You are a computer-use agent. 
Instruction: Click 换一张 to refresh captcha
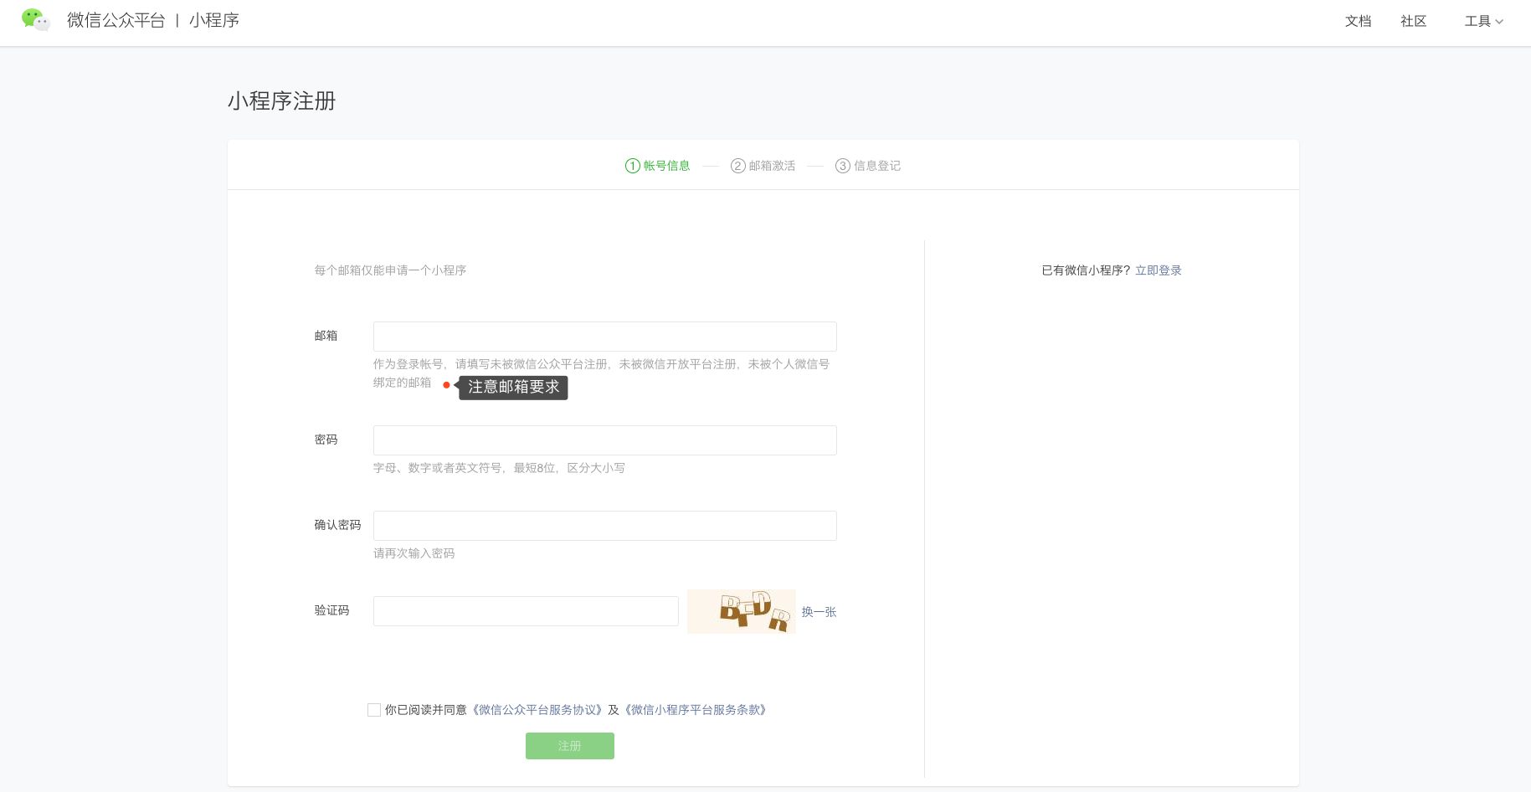pyautogui.click(x=819, y=612)
